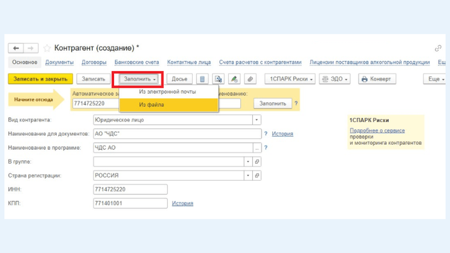Open the Заполнить dropdown button
This screenshot has height=253, width=450.
(139, 79)
